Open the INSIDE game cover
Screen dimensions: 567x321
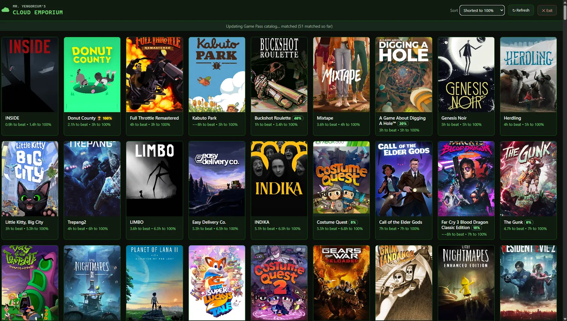tap(30, 74)
